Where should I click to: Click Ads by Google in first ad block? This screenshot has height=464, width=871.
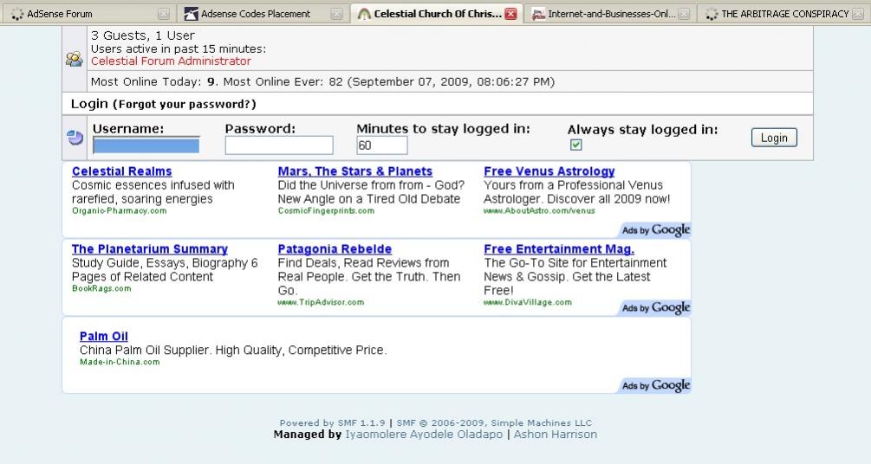tap(655, 229)
